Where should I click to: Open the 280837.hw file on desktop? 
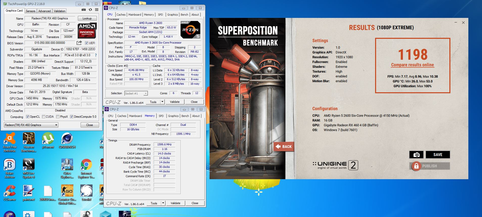pyautogui.click(x=48, y=193)
